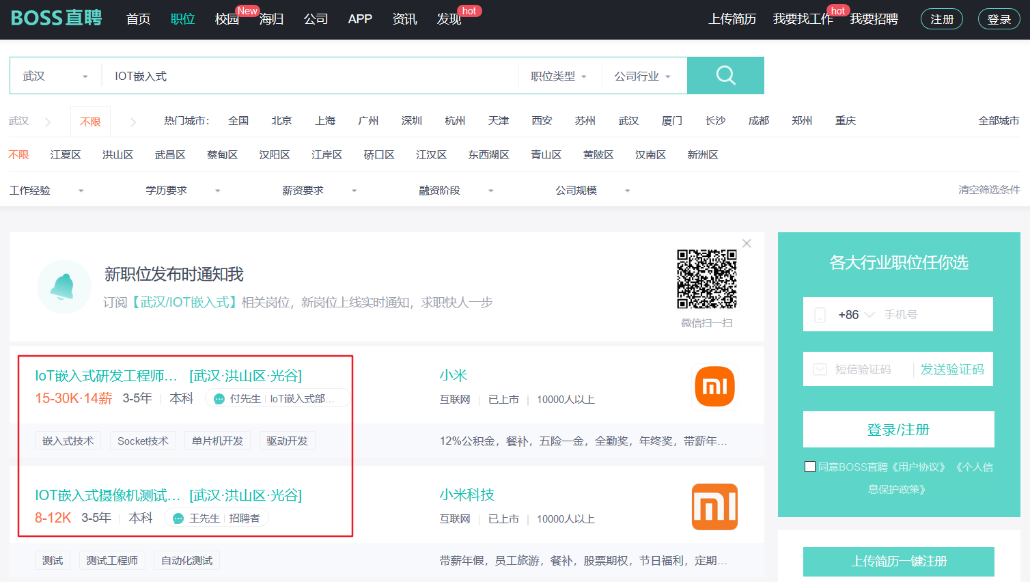Open the 小米科技 company link
The width and height of the screenshot is (1030, 582).
[467, 495]
